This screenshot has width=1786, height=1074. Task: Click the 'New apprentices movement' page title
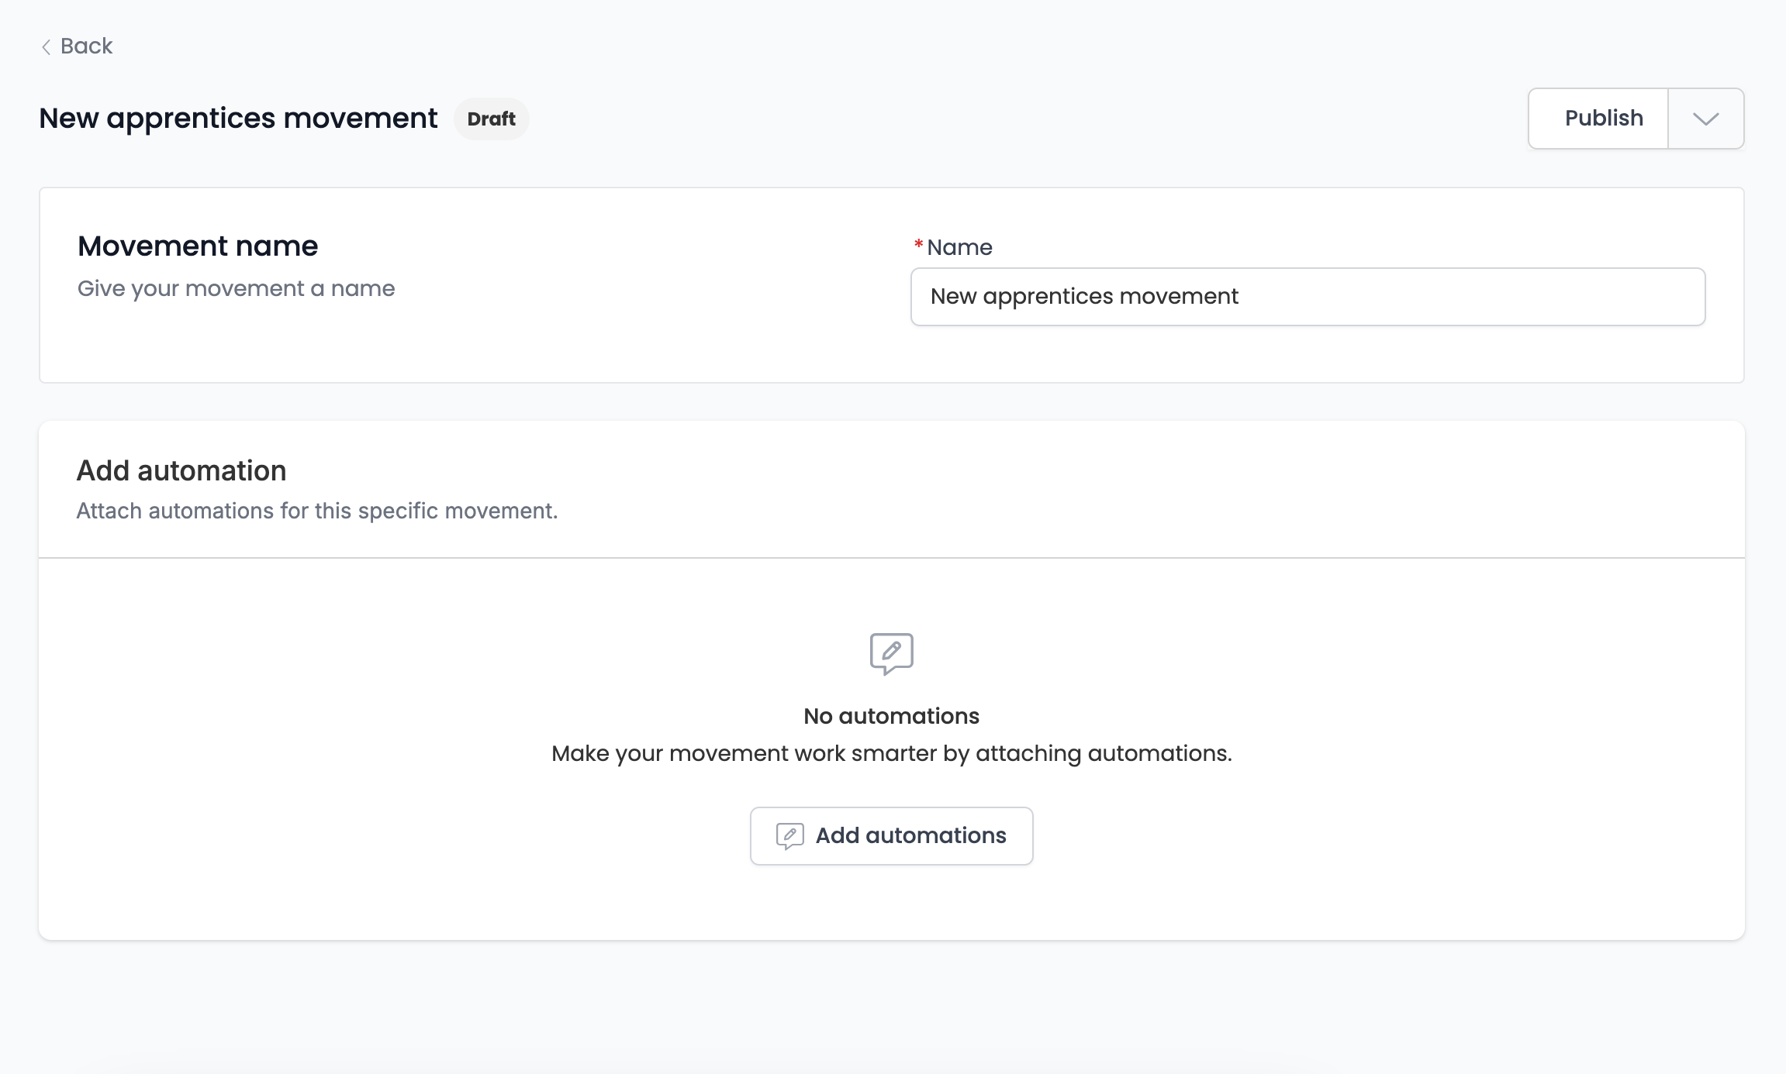click(238, 119)
